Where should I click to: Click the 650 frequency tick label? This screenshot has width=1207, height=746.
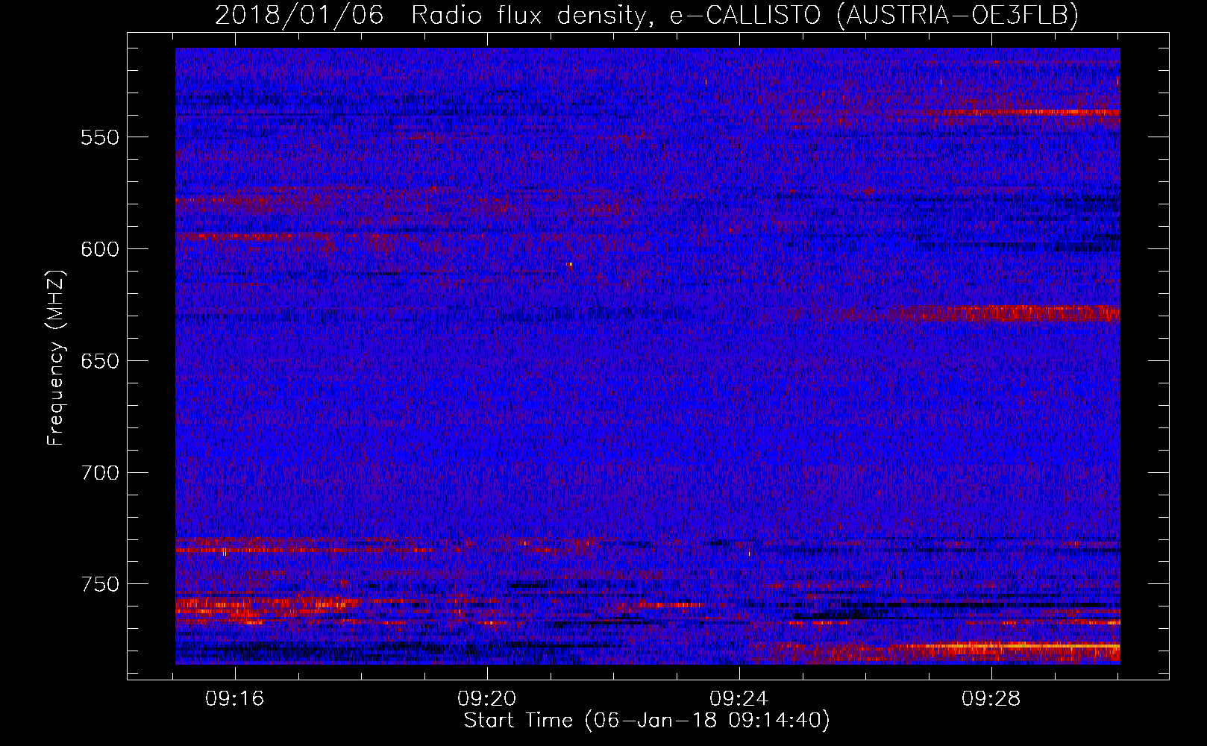[100, 361]
